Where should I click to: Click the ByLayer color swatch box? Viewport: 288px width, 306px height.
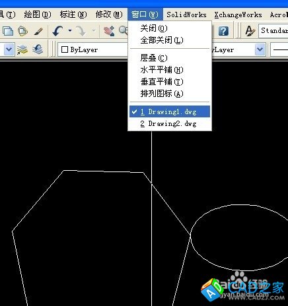[x=65, y=49]
